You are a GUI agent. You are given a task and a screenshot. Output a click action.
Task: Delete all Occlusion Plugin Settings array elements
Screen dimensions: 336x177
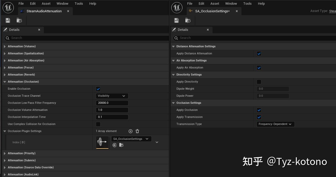point(137,131)
